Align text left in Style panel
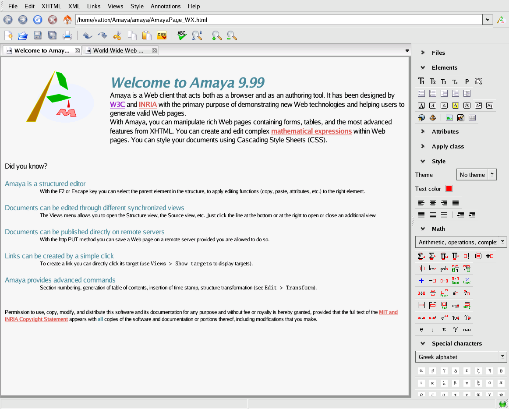 421,203
